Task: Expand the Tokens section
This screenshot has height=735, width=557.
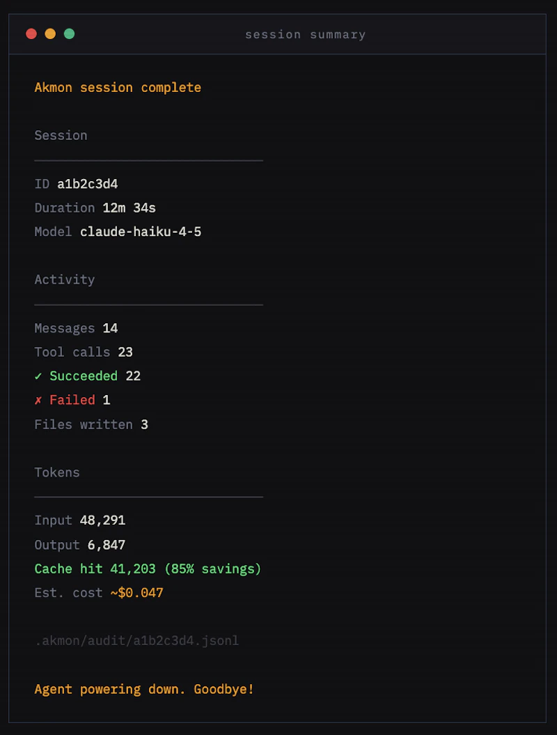Action: [57, 472]
